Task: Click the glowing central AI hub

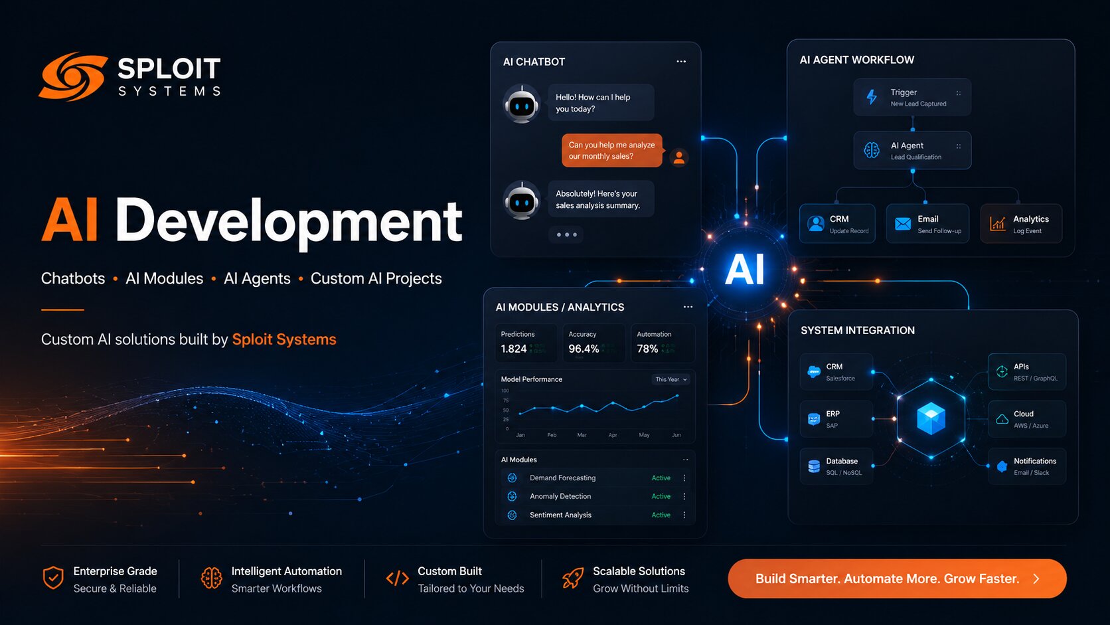Action: tap(745, 270)
